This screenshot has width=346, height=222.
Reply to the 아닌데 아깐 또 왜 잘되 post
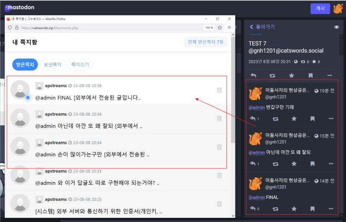click(253, 164)
